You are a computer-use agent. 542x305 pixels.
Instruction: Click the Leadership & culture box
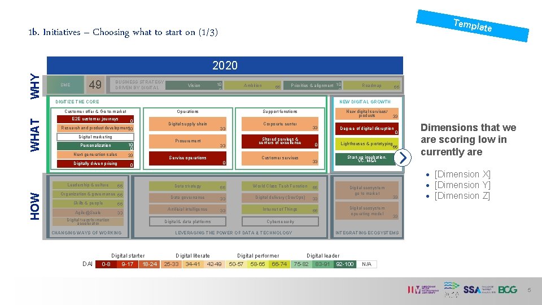[88, 185]
